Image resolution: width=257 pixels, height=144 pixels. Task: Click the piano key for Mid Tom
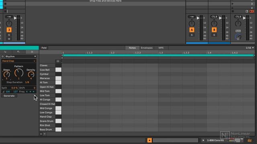tap(58, 91)
